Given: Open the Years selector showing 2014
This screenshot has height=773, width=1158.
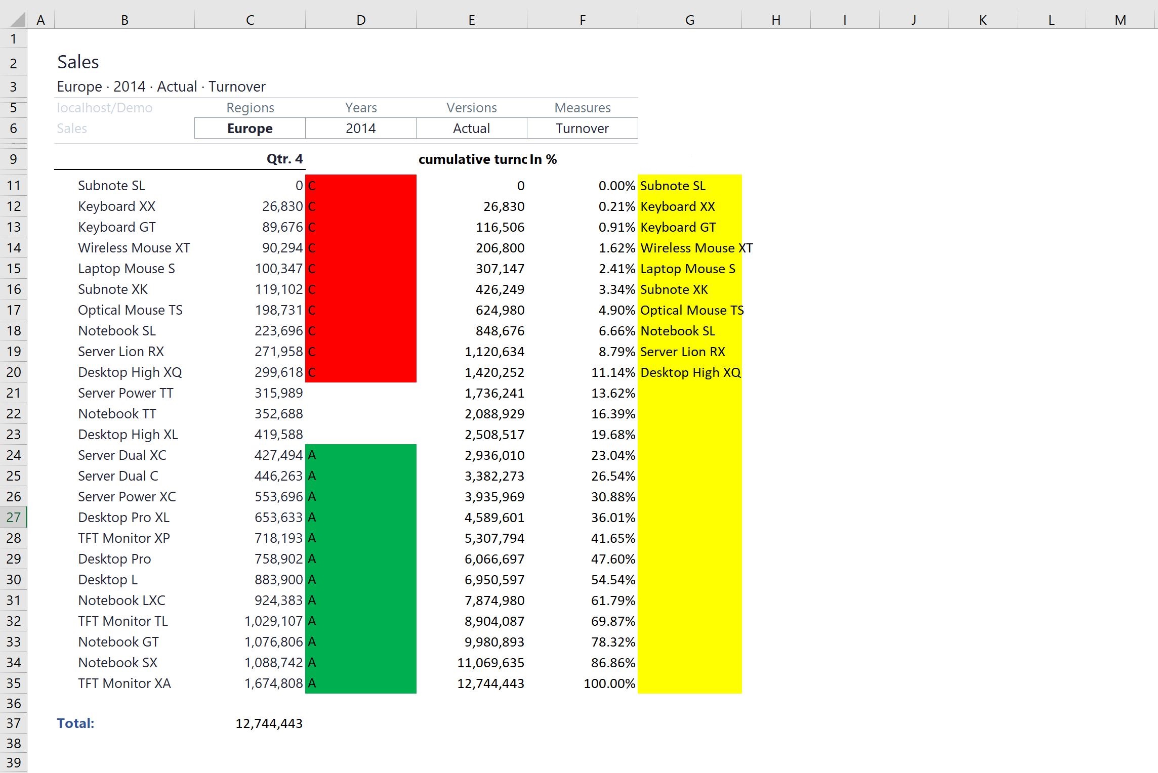Looking at the screenshot, I should [361, 128].
